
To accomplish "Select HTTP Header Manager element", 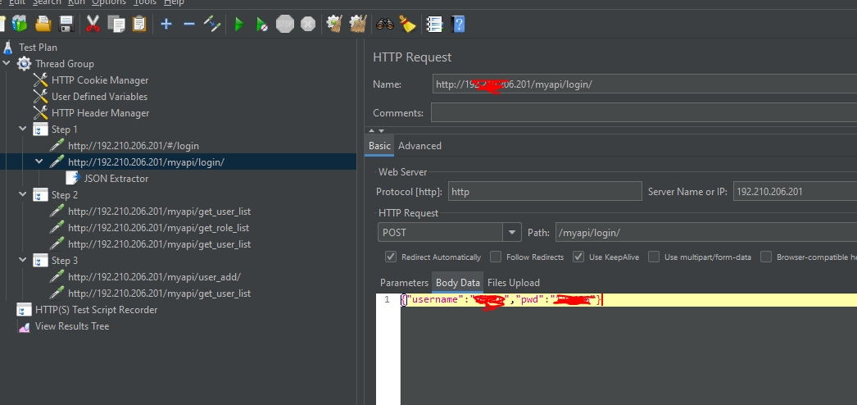I will click(100, 113).
